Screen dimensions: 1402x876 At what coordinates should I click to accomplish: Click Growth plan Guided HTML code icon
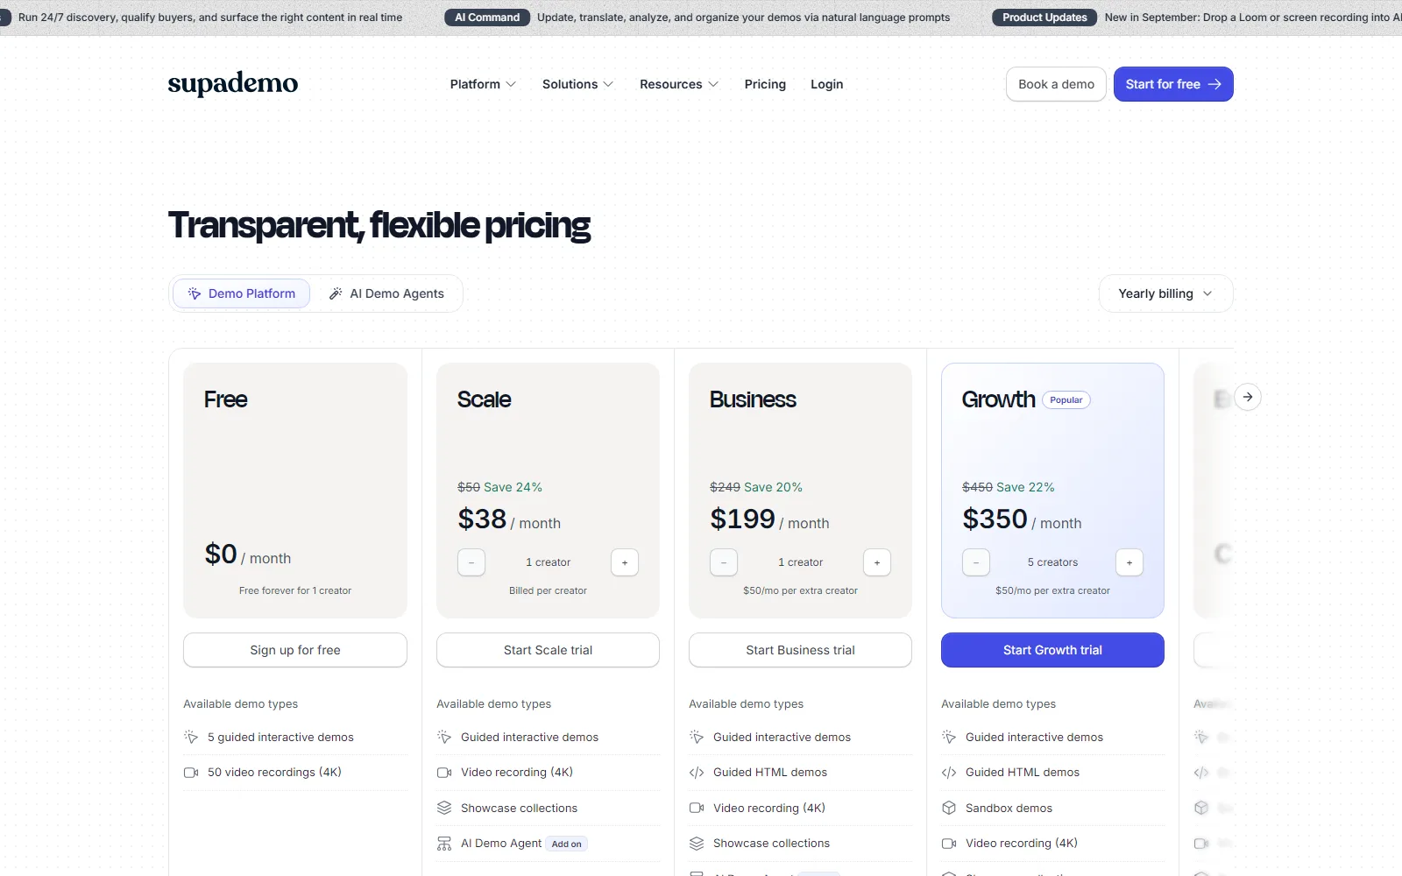[949, 773]
